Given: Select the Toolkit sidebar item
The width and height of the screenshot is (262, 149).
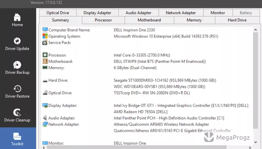Looking at the screenshot, I should coord(17,139).
